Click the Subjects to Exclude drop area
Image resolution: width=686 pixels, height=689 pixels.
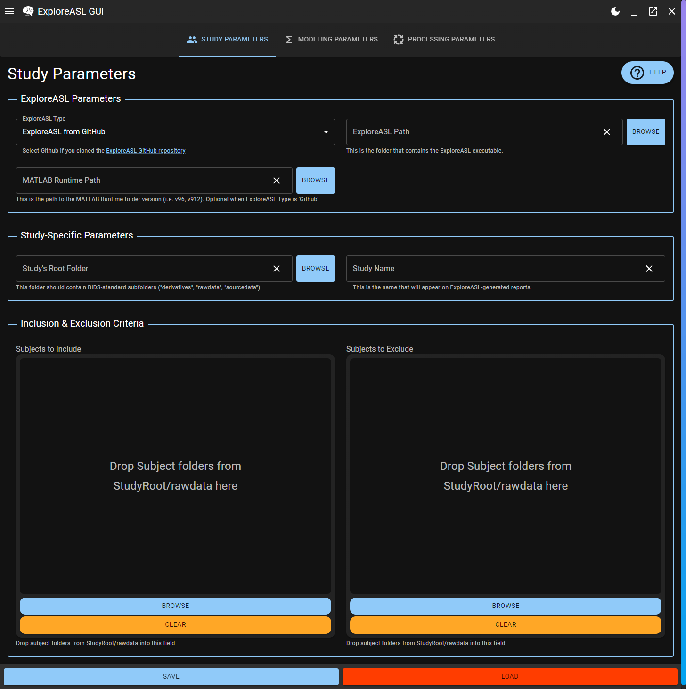pos(506,476)
